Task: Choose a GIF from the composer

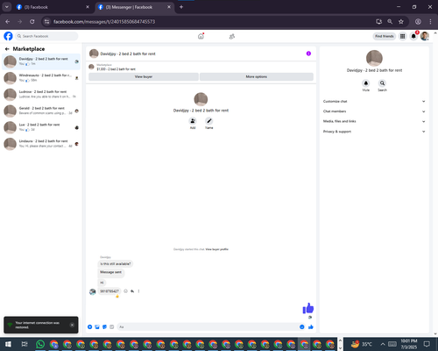Action: 111,326
